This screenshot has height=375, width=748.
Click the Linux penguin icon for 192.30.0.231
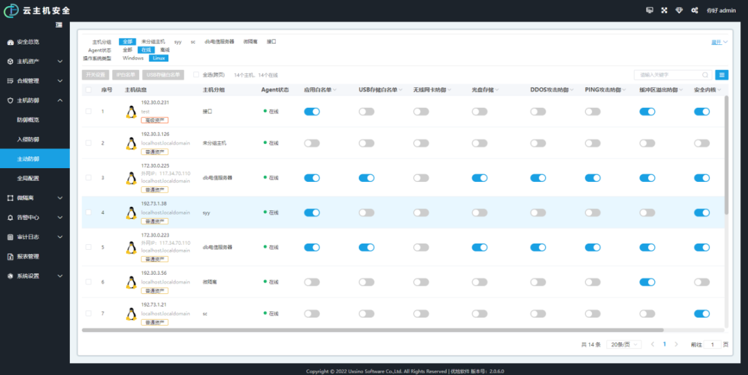click(131, 111)
